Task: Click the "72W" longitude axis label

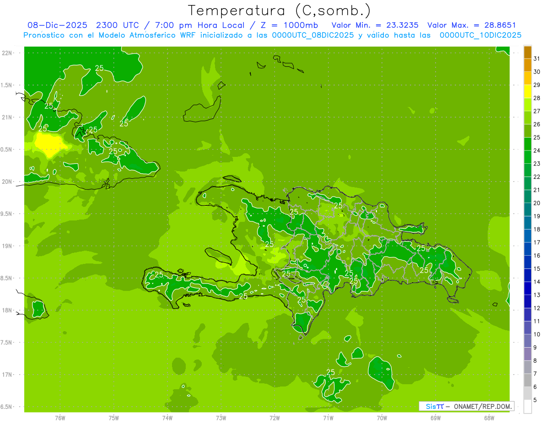Action: 274,418
